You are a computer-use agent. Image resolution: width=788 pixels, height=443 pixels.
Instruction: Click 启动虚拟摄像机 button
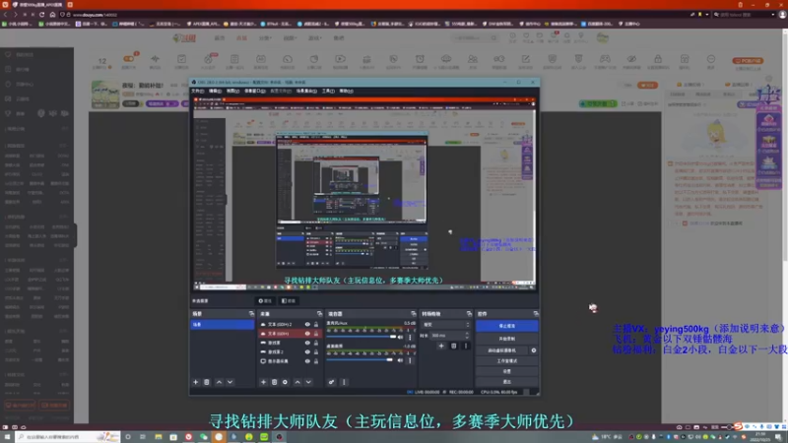pyautogui.click(x=501, y=350)
